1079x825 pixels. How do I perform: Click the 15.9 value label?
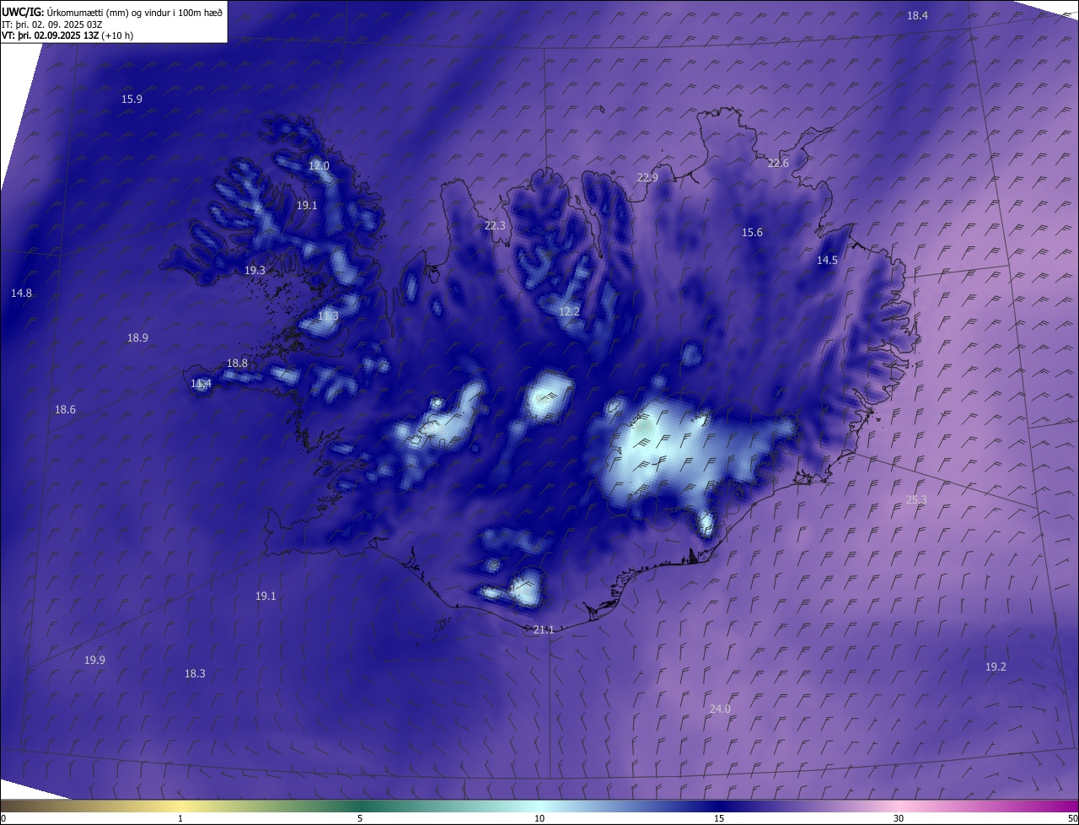(132, 99)
